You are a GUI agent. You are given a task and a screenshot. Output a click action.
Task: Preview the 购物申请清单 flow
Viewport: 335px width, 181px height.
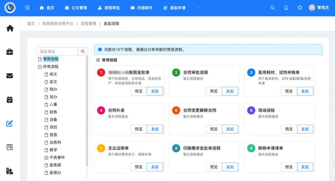(289, 167)
